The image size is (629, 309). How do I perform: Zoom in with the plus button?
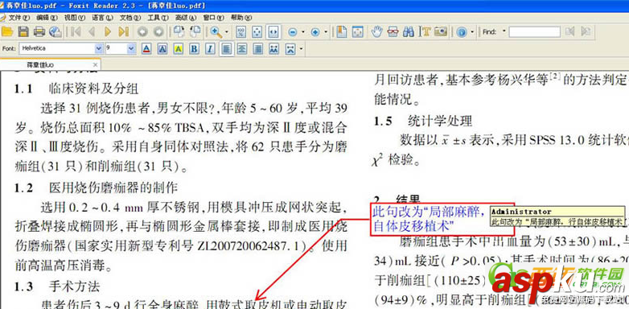[x=315, y=32]
